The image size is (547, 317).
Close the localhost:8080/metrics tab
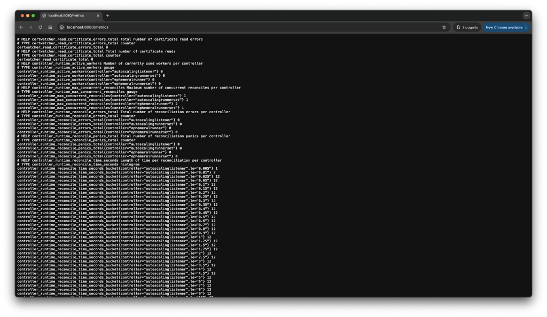(99, 15)
